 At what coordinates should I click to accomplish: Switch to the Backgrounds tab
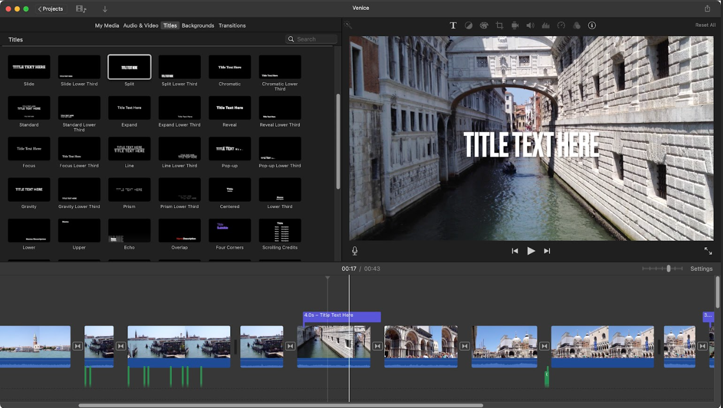tap(198, 26)
